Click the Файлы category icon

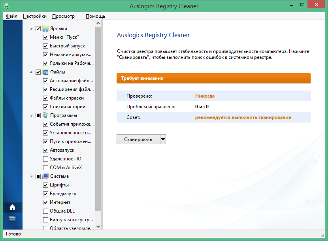tap(45, 72)
